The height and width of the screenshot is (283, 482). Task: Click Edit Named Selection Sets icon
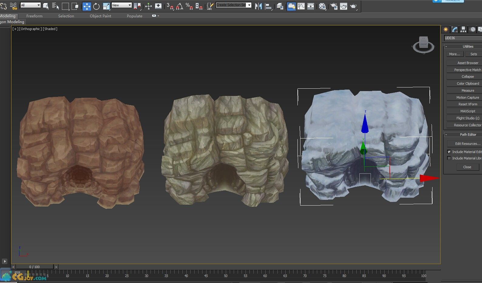[210, 6]
